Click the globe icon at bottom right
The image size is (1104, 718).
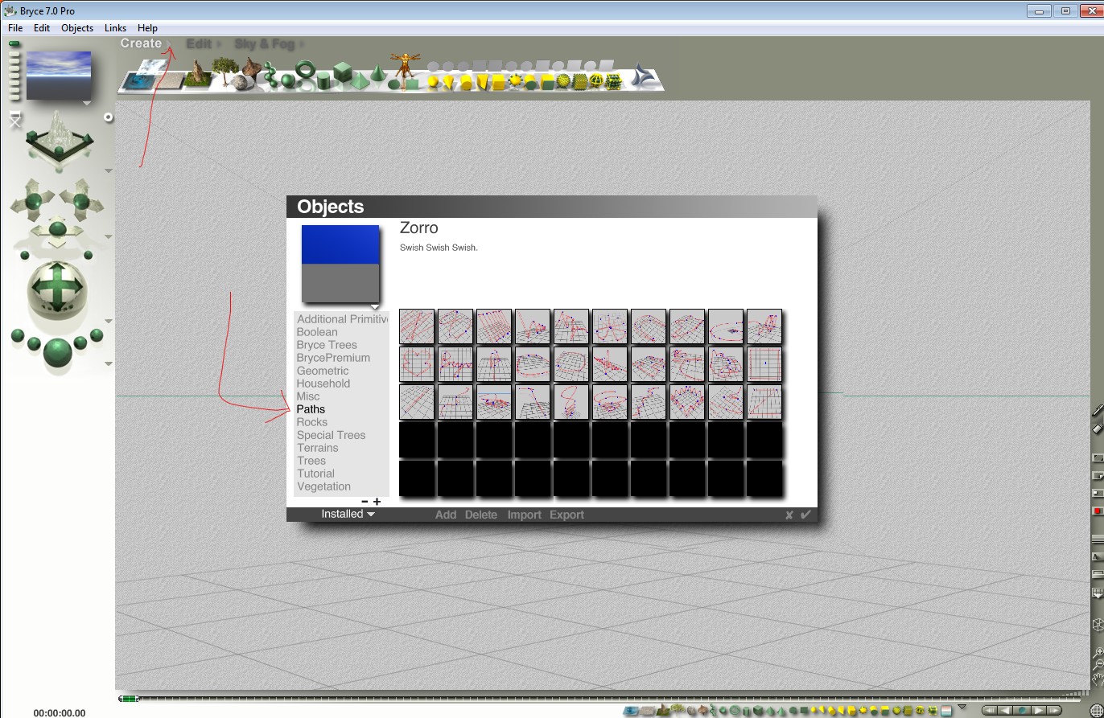pos(1095,710)
